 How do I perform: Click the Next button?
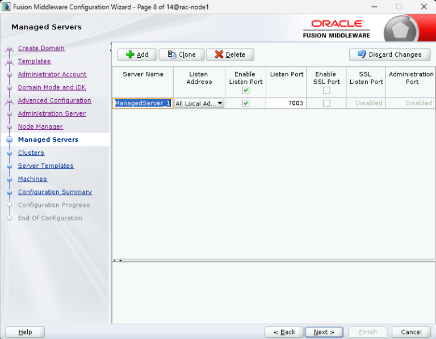coord(324,332)
